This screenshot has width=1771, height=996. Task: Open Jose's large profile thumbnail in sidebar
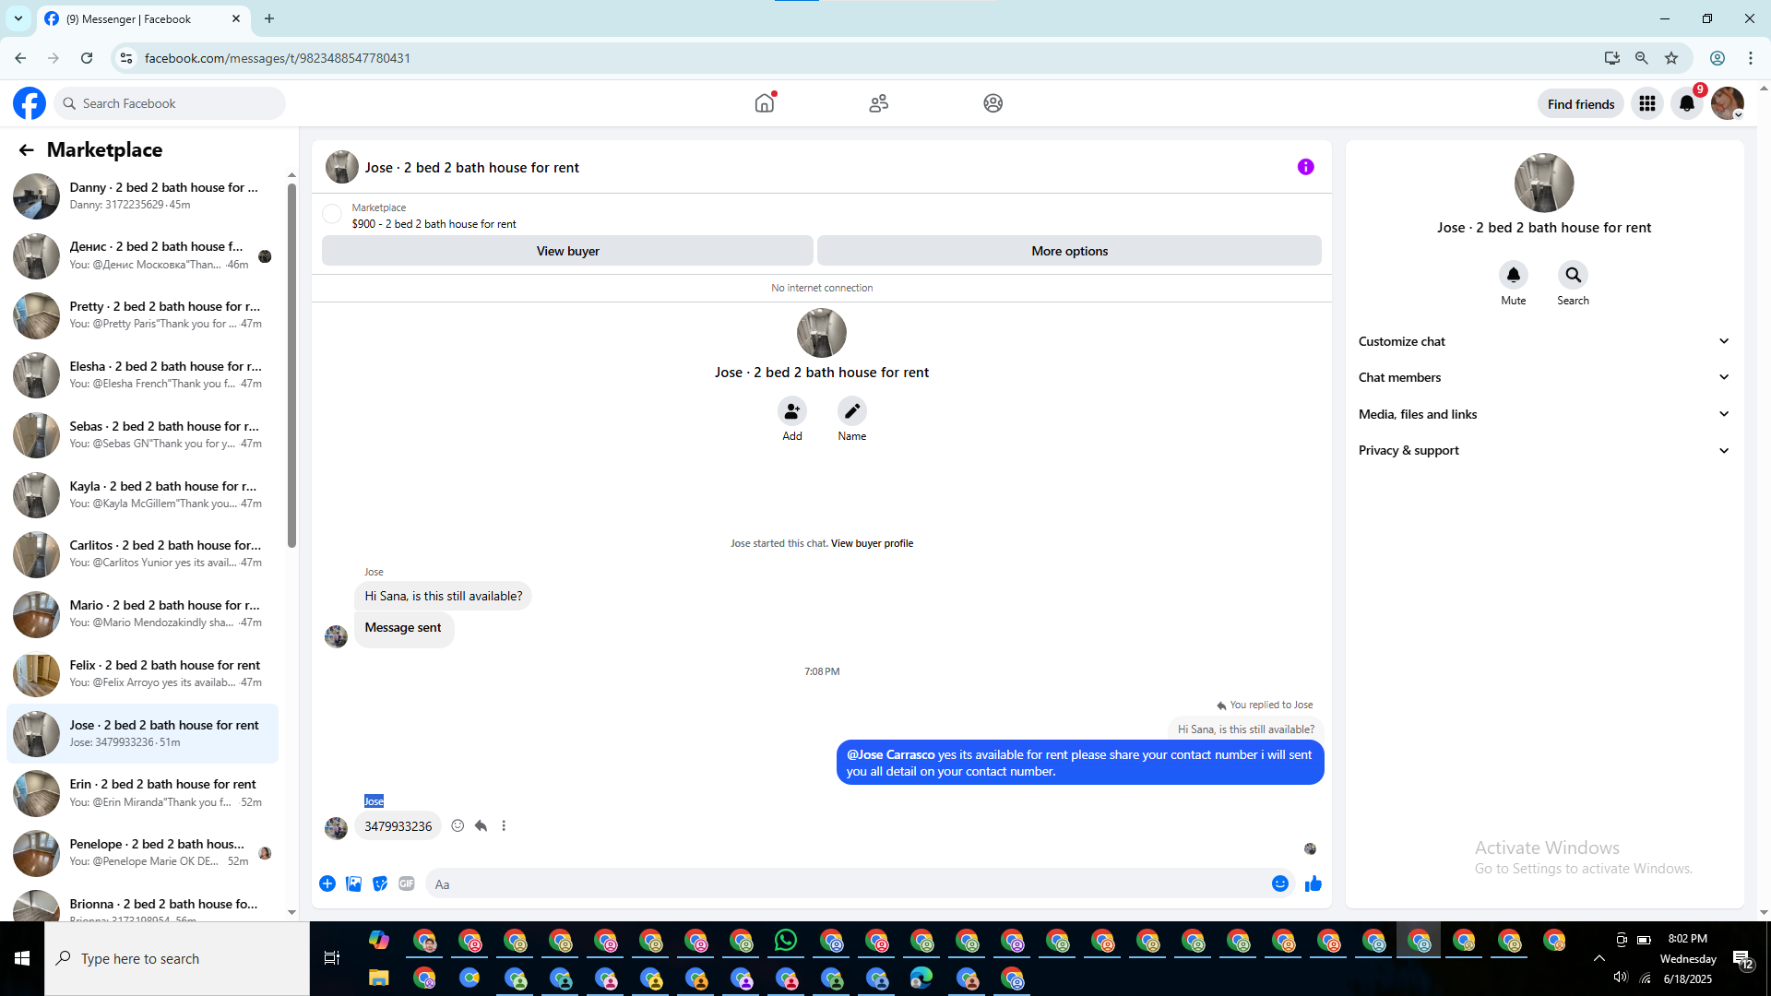tap(1544, 183)
